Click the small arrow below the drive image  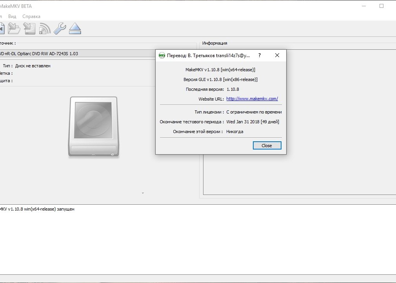pos(143,193)
